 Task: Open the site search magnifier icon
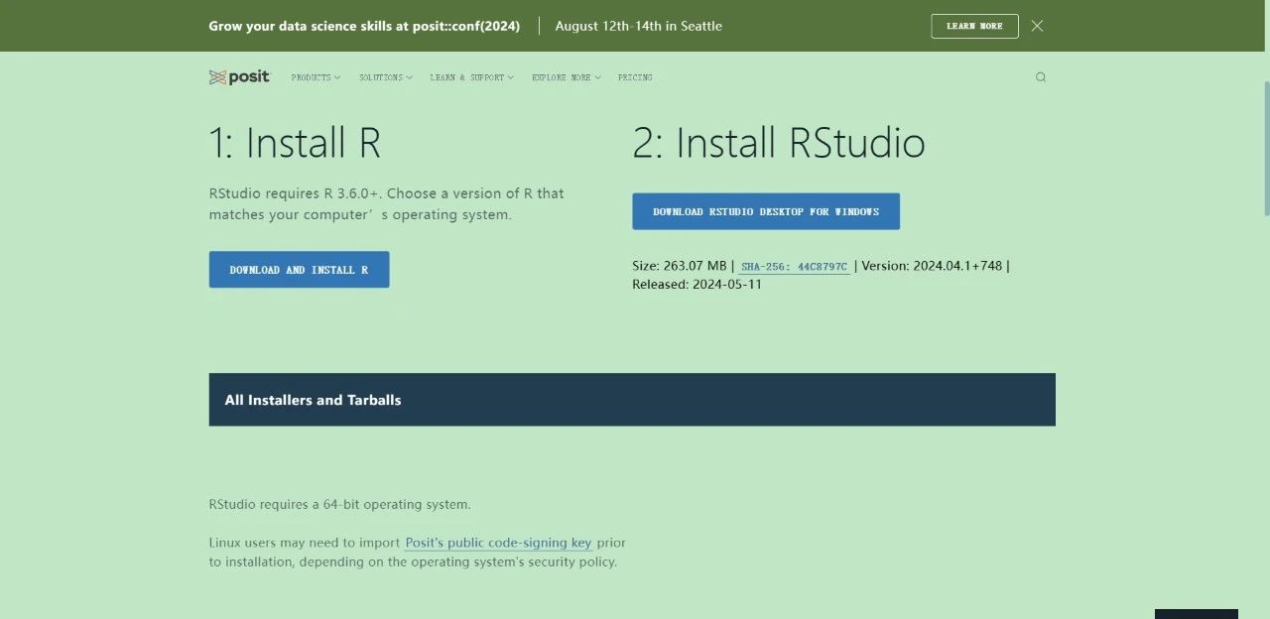pos(1040,77)
